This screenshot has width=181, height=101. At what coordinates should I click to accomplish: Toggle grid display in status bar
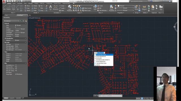pyautogui.click(x=142, y=98)
